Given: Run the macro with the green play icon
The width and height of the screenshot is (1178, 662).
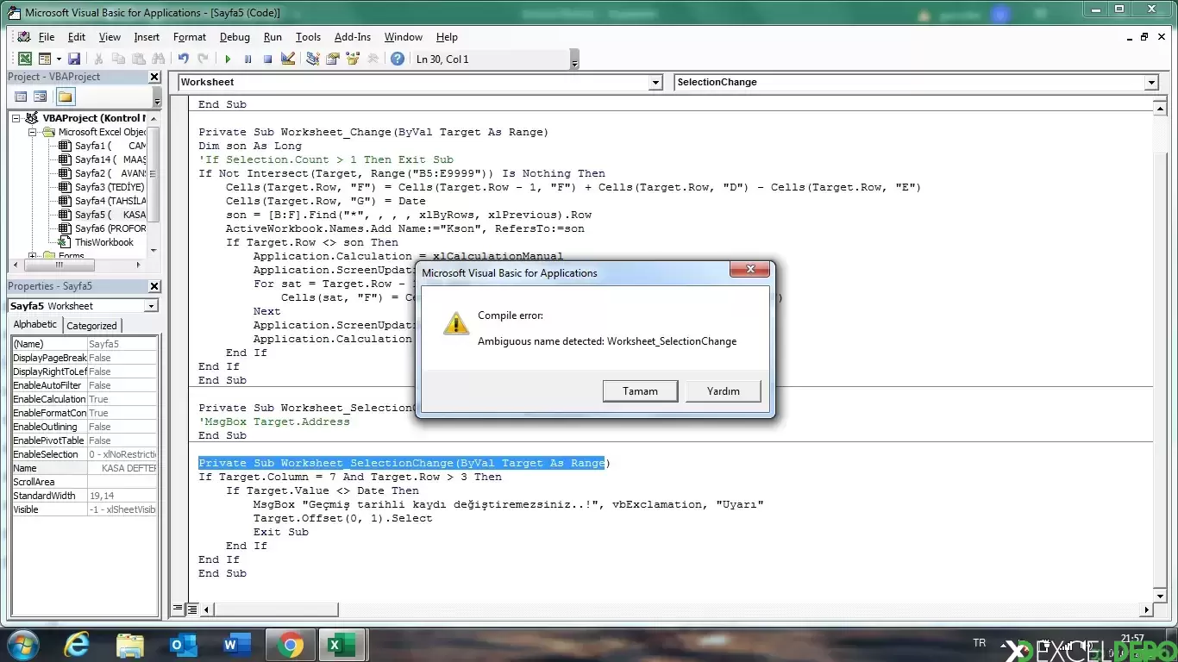Looking at the screenshot, I should [x=228, y=59].
